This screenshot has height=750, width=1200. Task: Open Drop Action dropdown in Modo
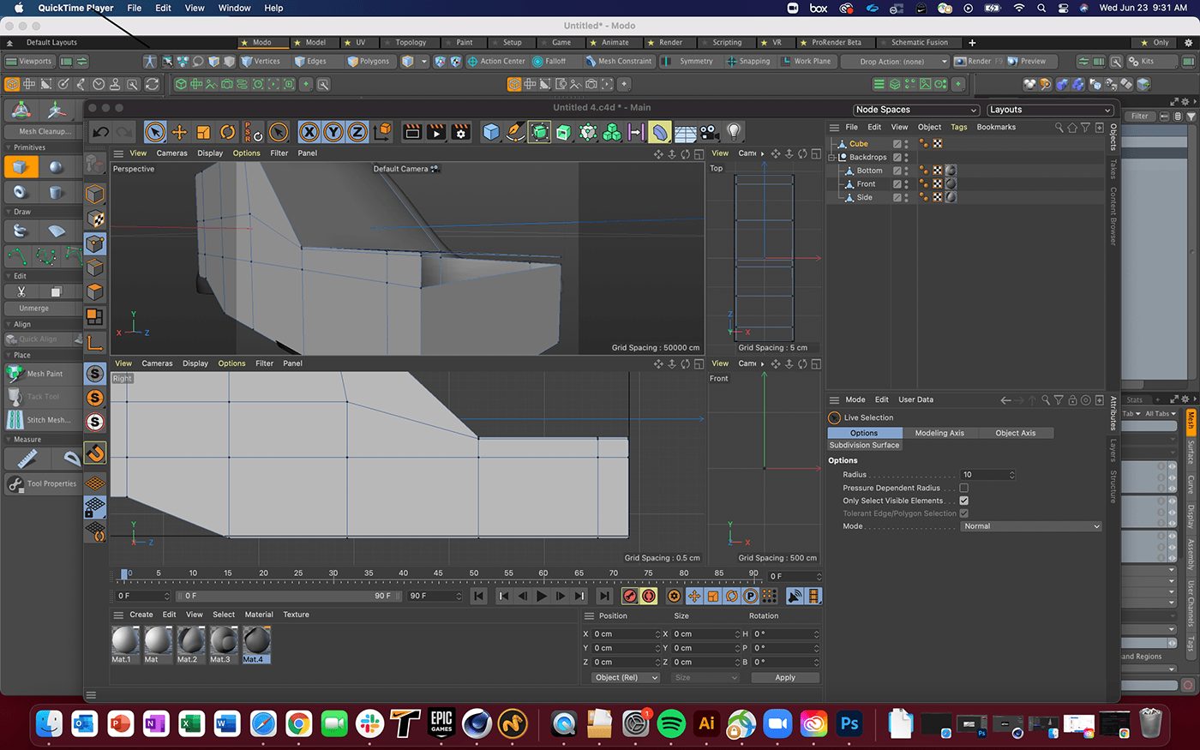point(894,62)
